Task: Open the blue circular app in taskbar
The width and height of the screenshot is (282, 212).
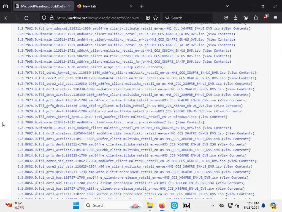Action: click(x=174, y=205)
